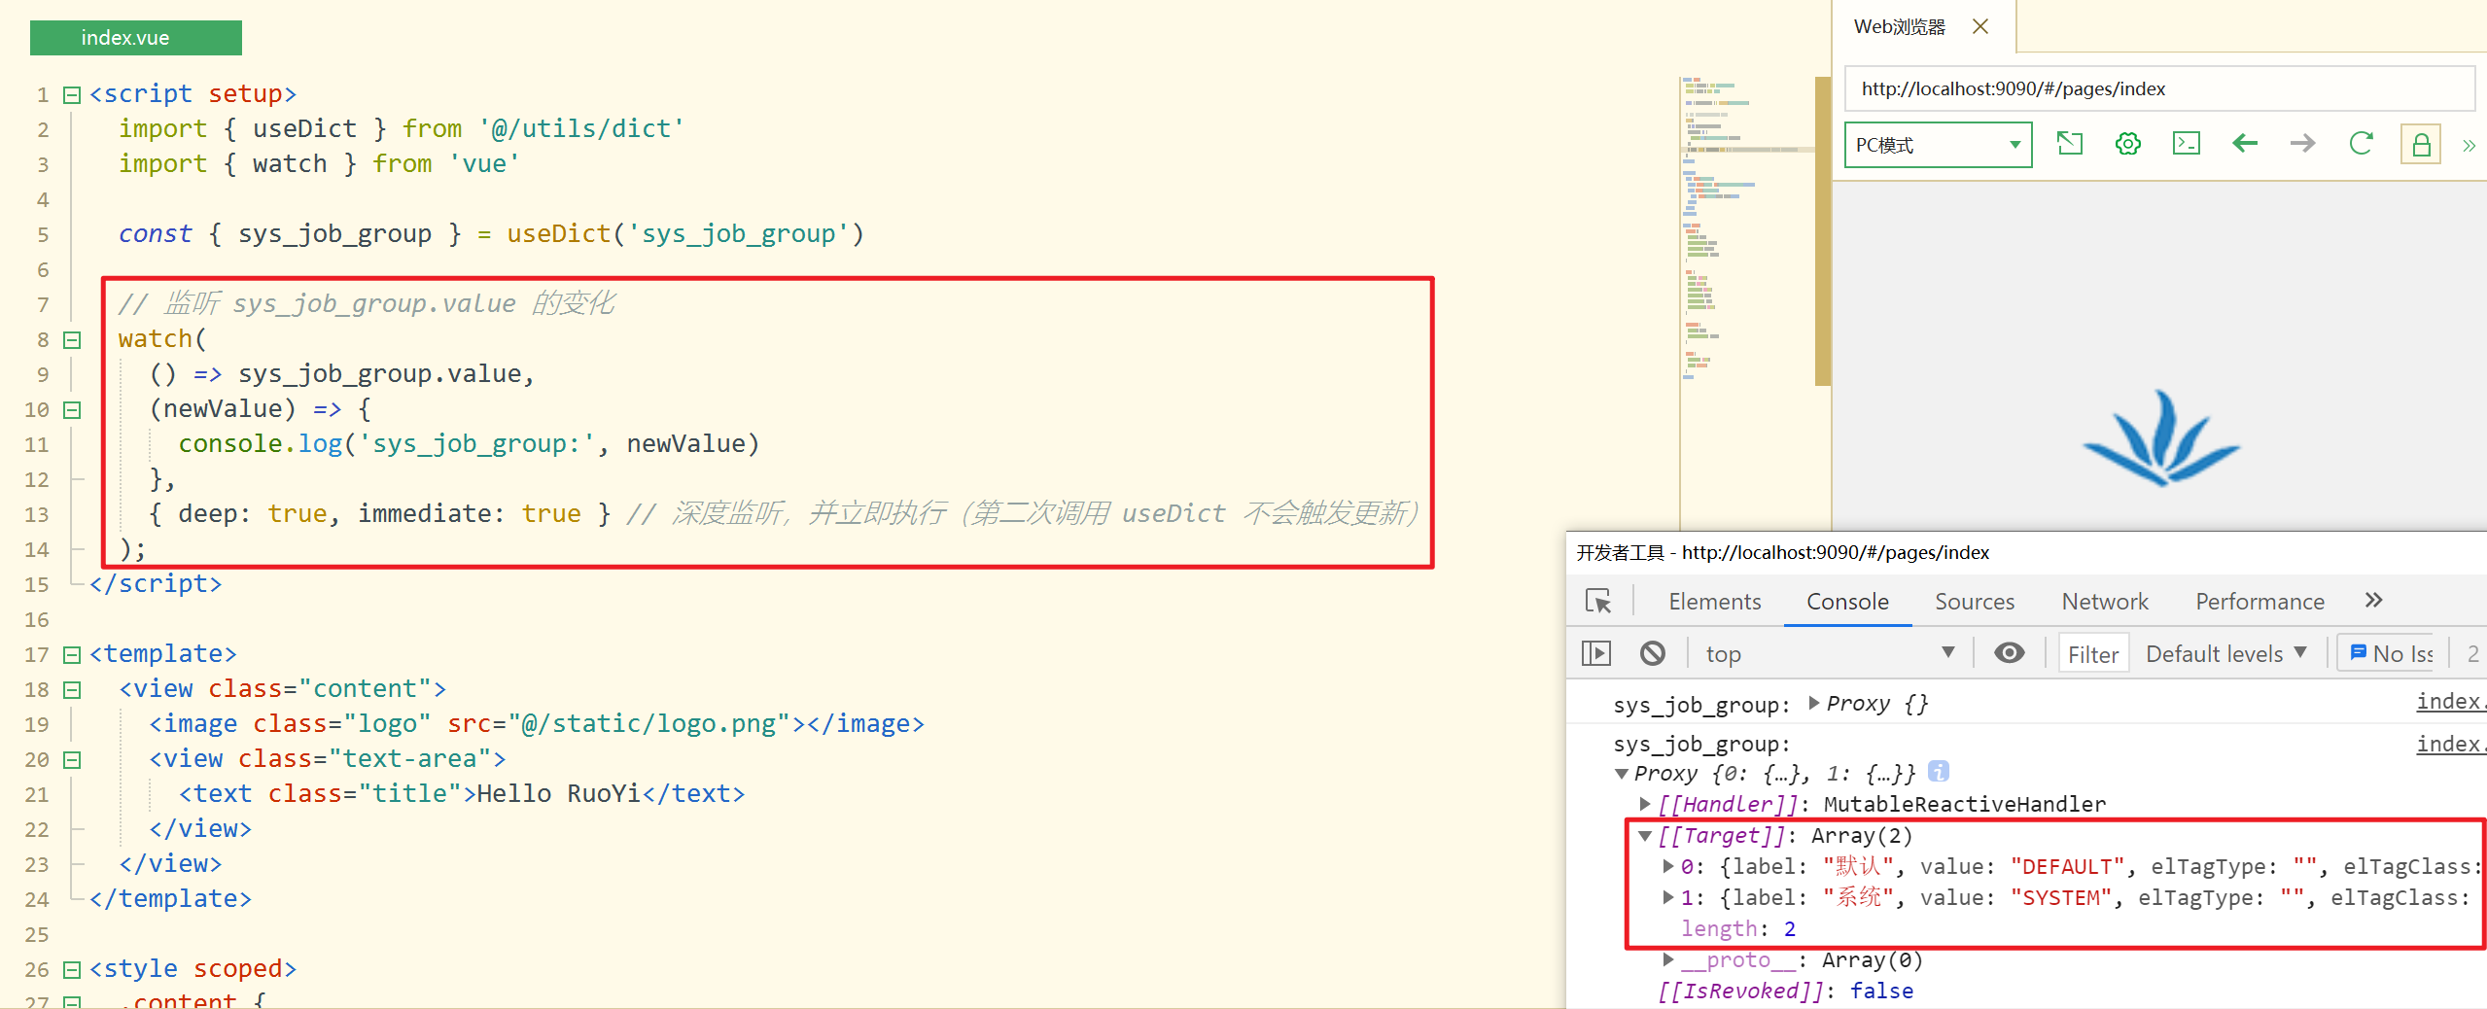The image size is (2487, 1009).
Task: Click the code minimap preview
Action: click(1745, 228)
